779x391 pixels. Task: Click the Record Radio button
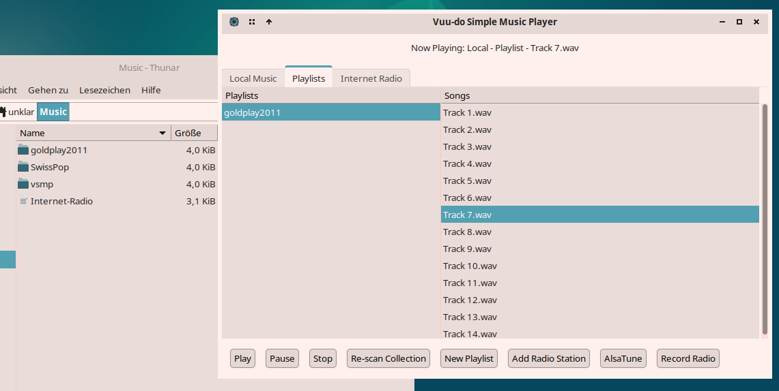point(688,358)
